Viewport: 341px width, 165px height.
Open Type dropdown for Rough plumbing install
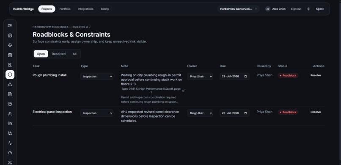97,77
